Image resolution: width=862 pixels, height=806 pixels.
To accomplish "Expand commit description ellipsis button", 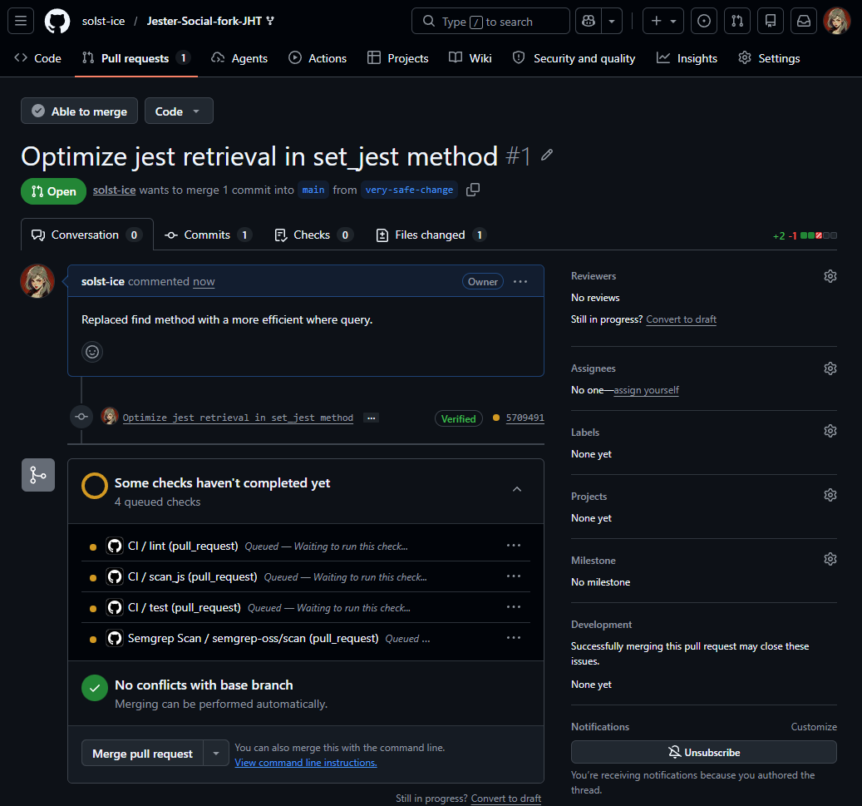I will (371, 418).
